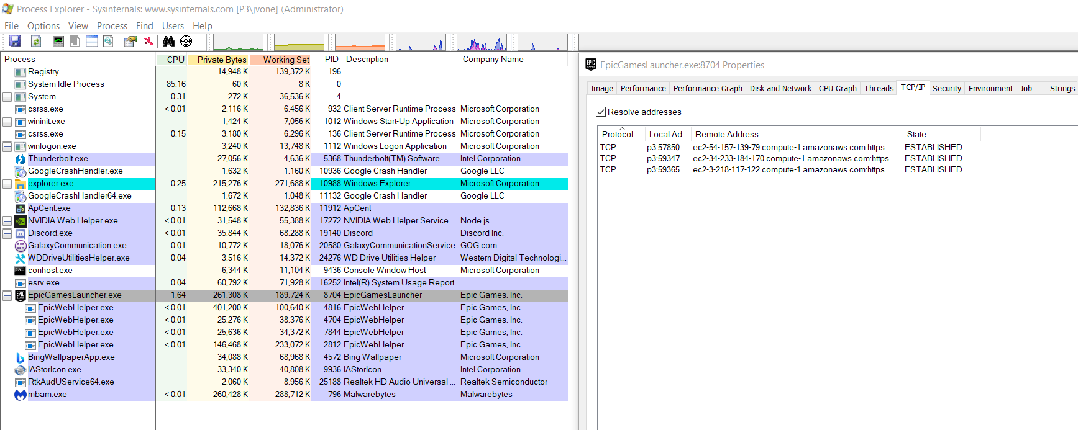Expand the explorer.exe process tree
Image resolution: width=1078 pixels, height=430 pixels.
[x=7, y=184]
